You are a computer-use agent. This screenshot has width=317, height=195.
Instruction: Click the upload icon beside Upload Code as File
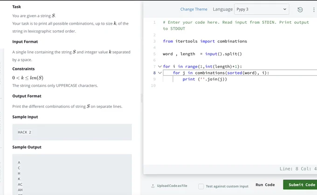point(153,186)
